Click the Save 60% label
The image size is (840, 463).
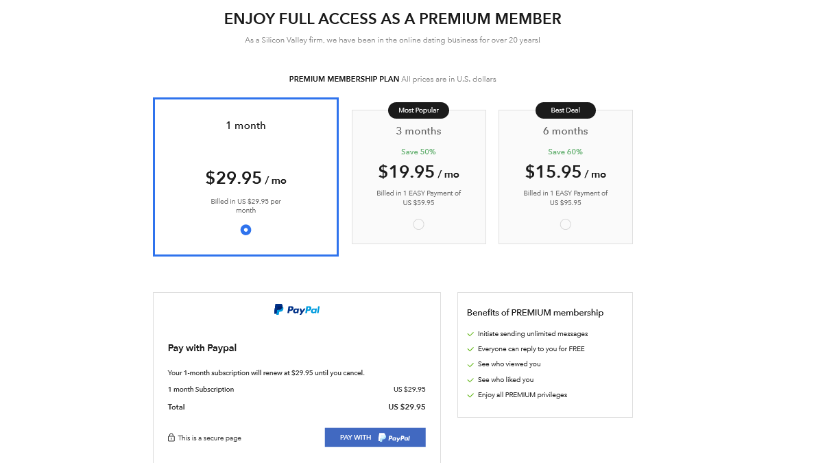566,152
